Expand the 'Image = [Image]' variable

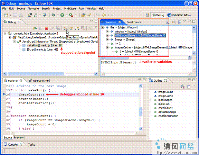point(107,39)
